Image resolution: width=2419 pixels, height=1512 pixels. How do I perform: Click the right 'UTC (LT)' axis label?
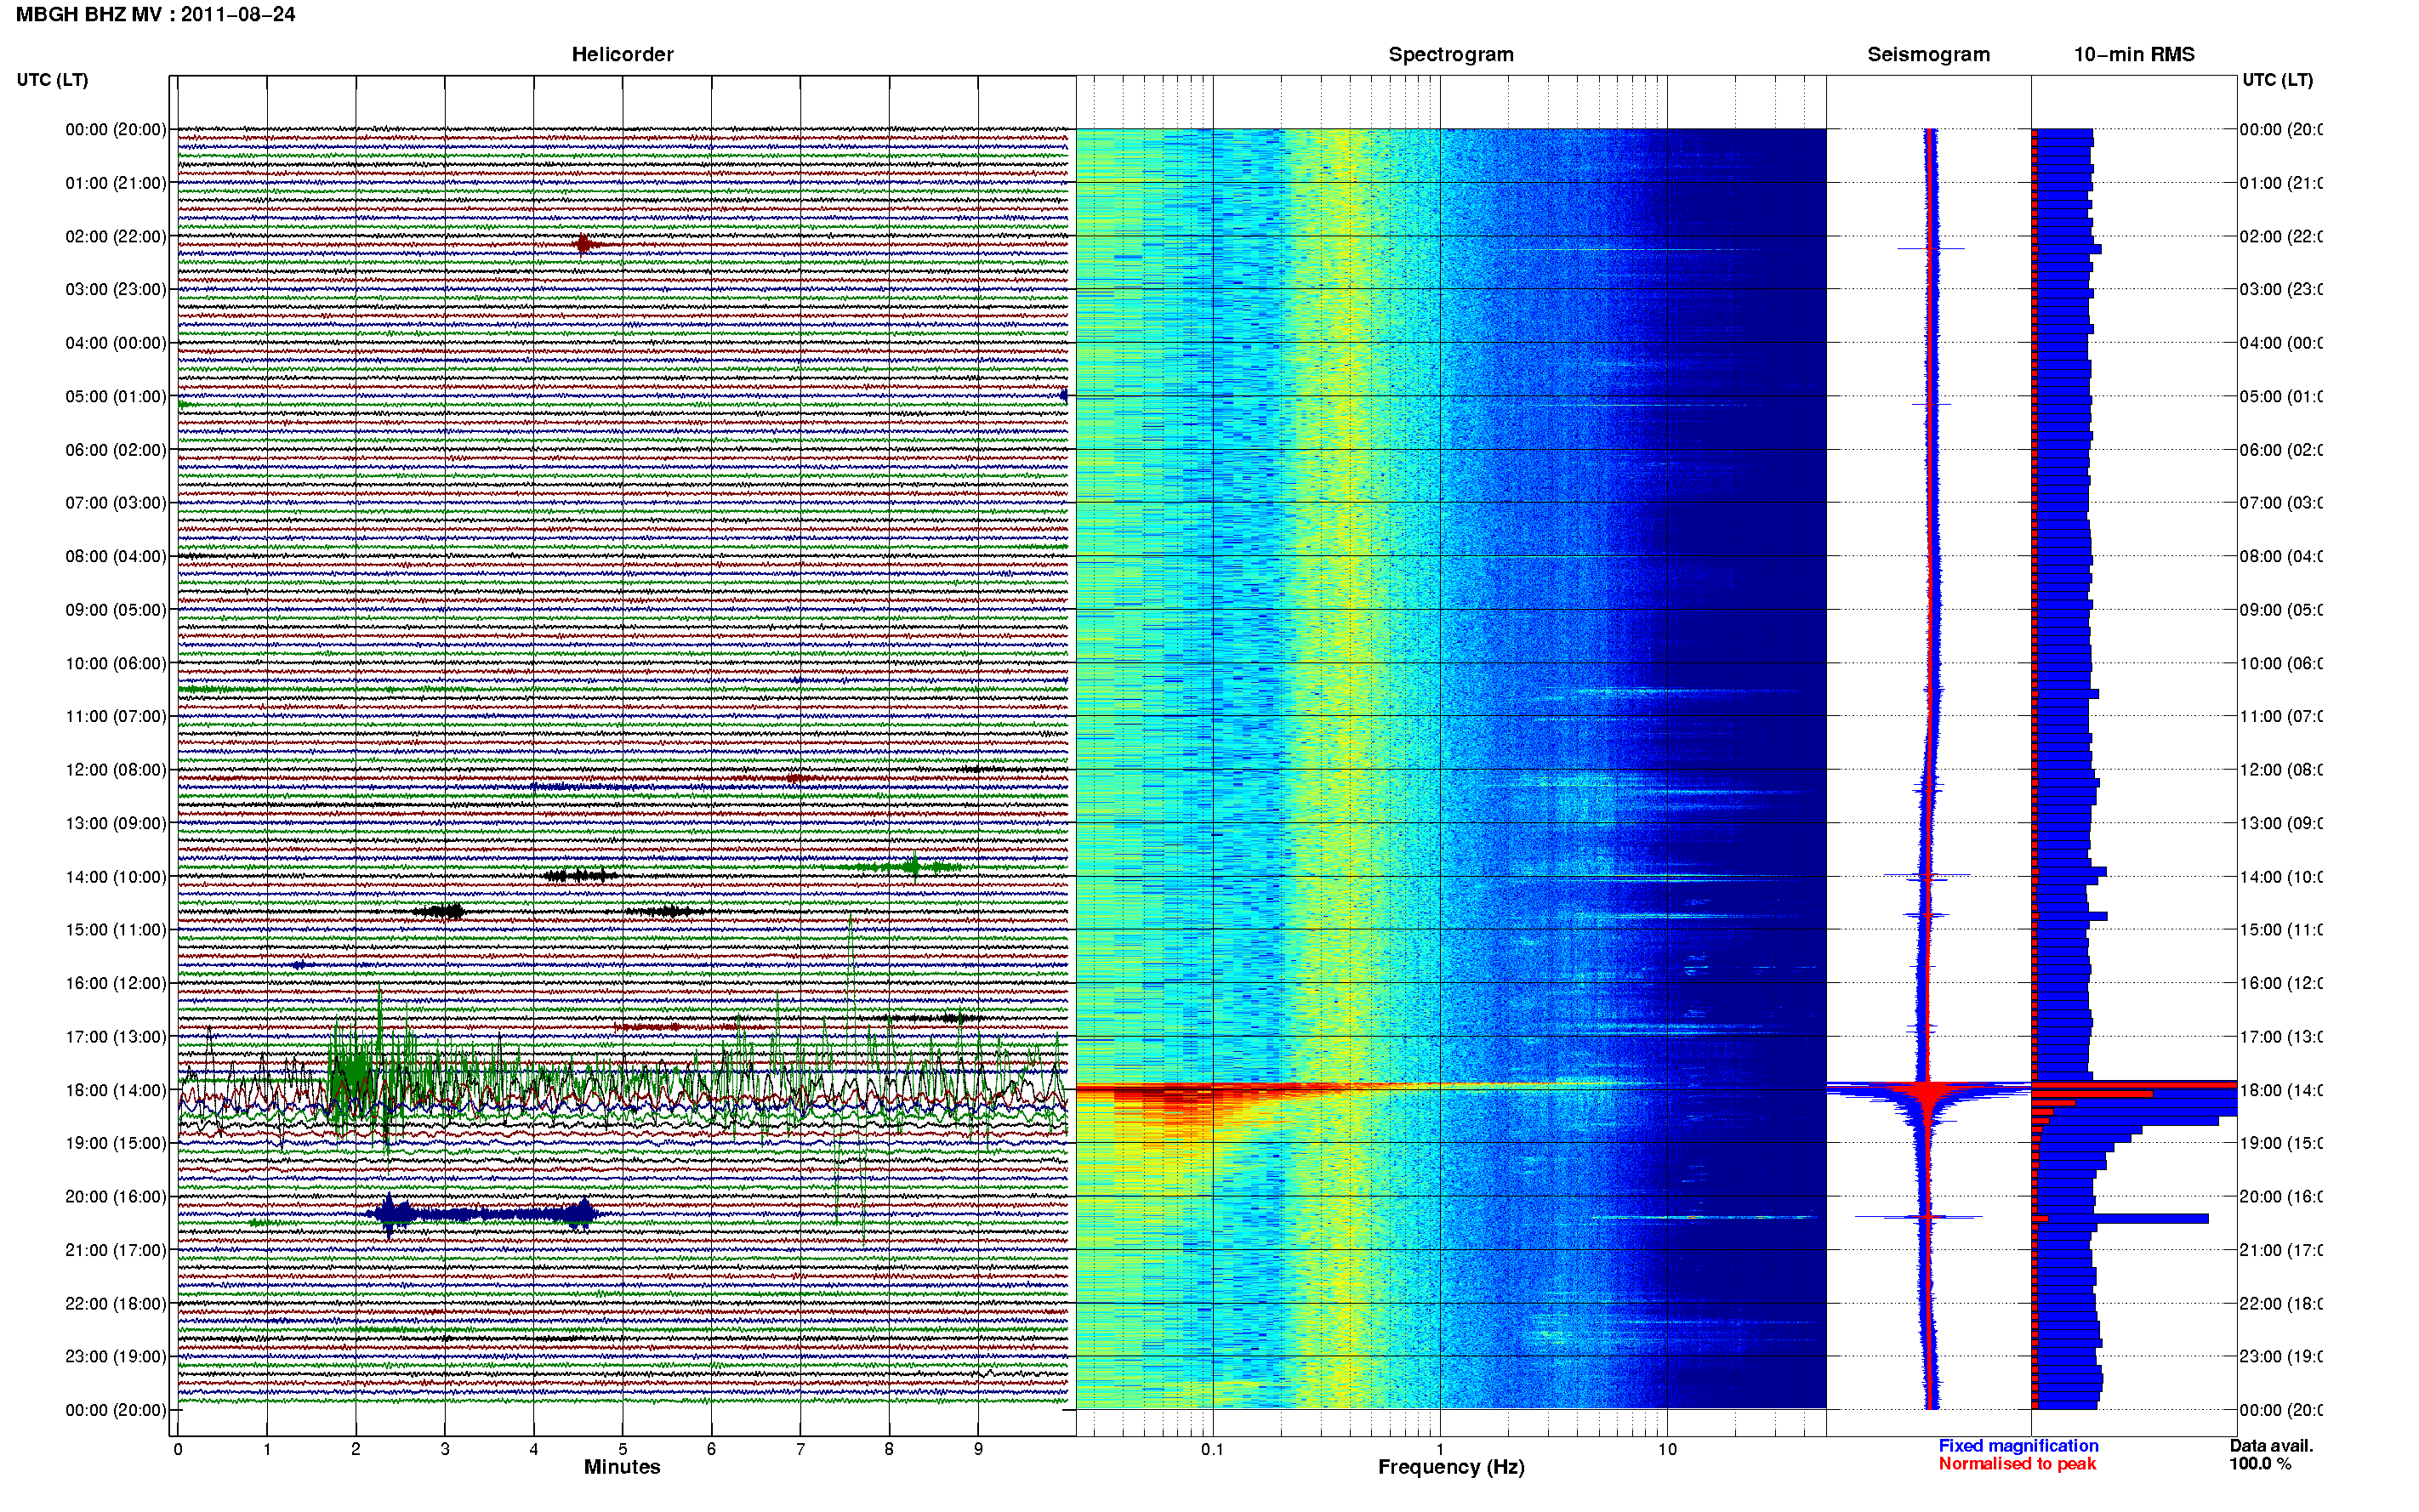[x=2277, y=80]
